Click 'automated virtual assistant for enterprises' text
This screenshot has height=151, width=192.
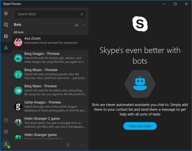51,43
